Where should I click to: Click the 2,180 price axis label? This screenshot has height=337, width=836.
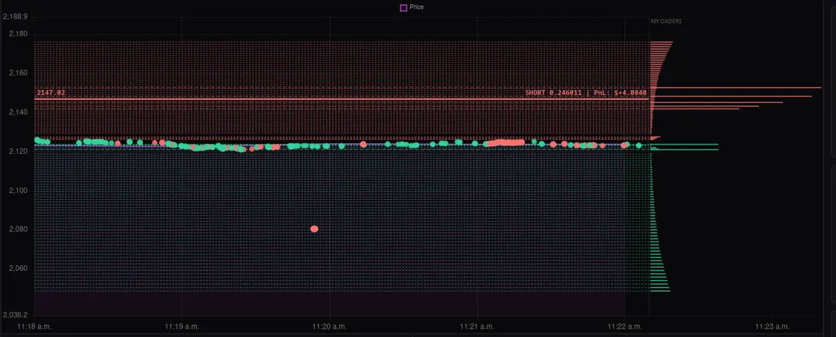point(19,34)
